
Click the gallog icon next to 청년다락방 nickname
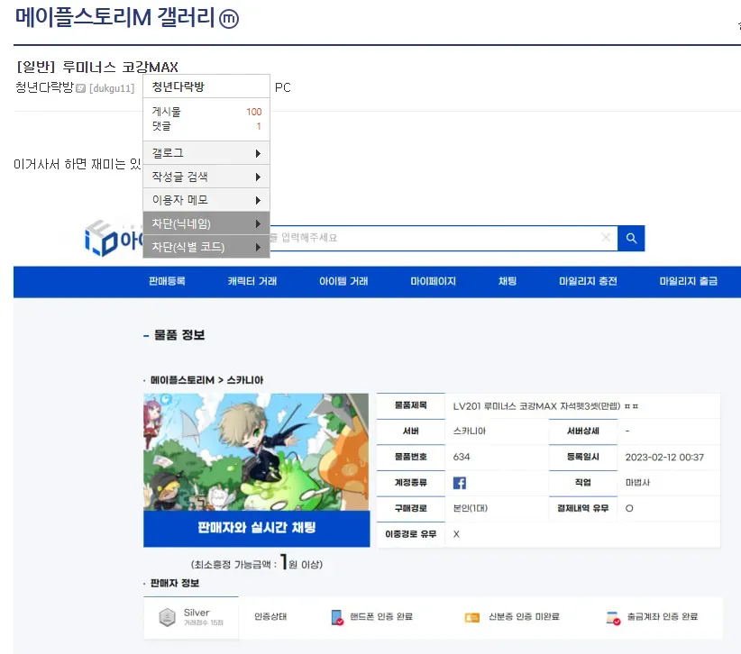81,88
